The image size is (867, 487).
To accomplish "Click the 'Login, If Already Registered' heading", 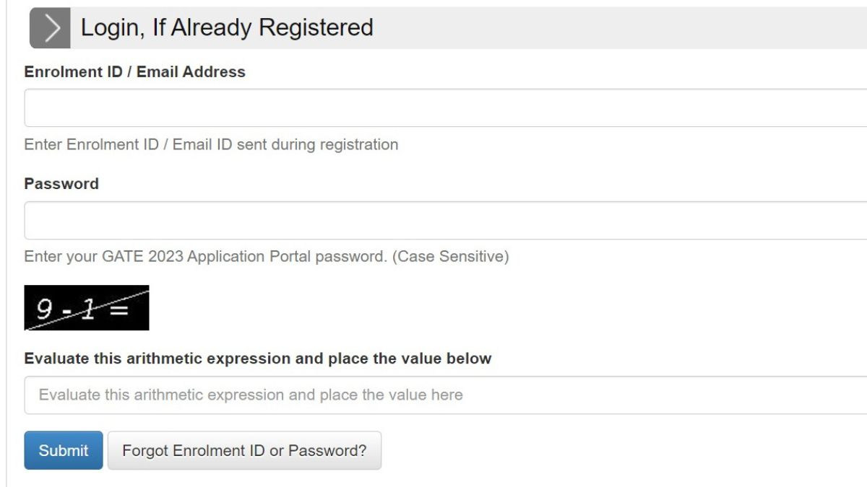I will click(227, 27).
